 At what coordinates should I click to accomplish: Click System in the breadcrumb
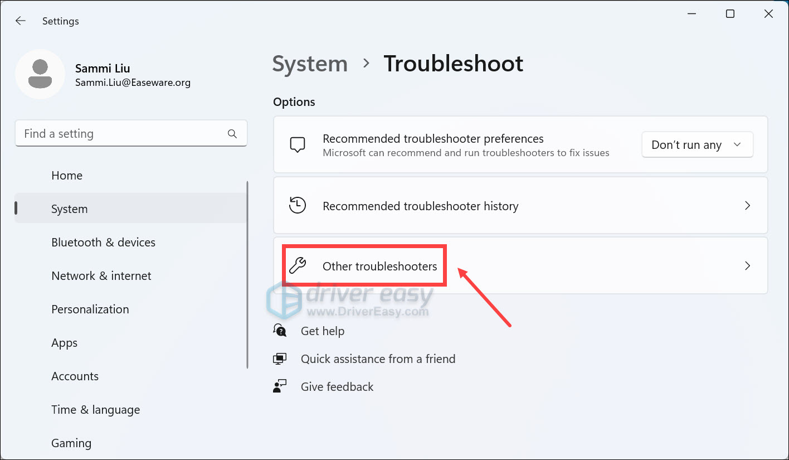(x=310, y=64)
